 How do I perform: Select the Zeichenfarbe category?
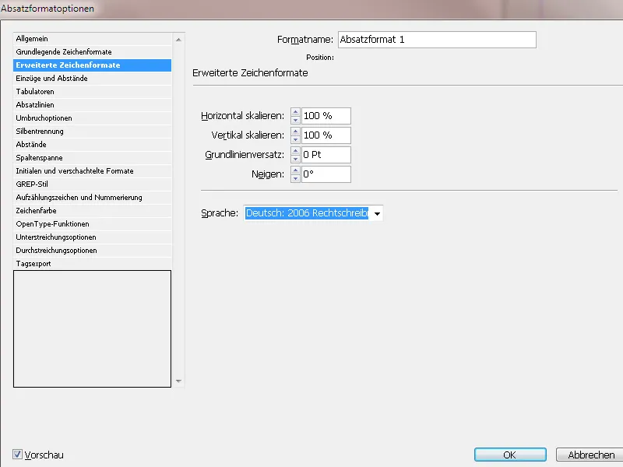click(x=92, y=210)
